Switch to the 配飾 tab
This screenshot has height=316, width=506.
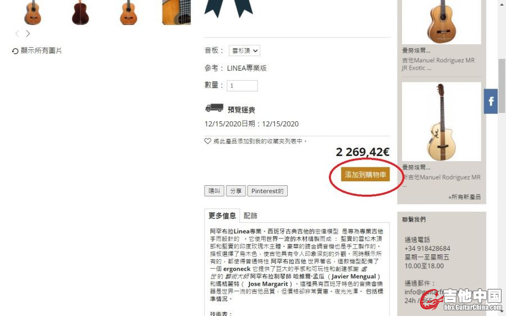pos(250,216)
